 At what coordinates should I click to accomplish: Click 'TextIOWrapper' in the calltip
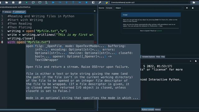click(46, 60)
